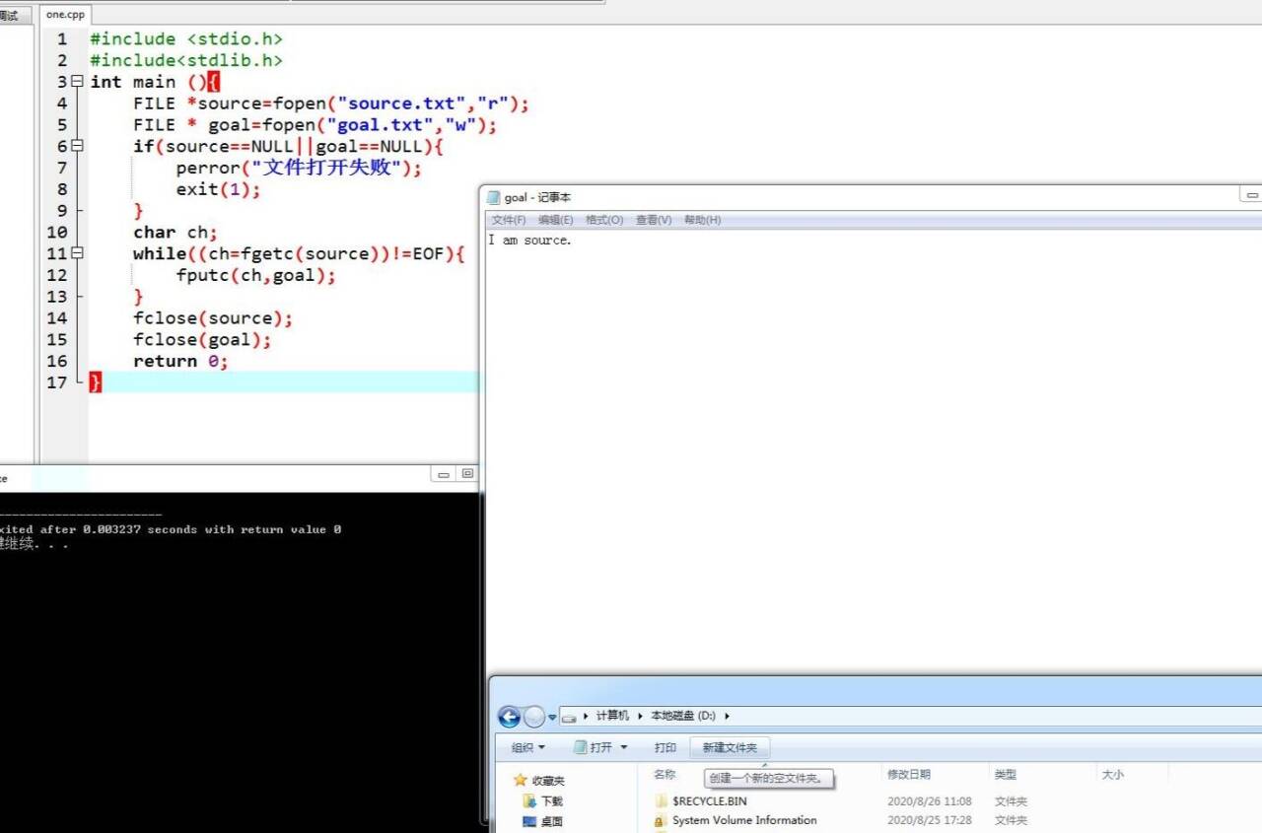The image size is (1262, 833).
Task: Click the 打开 button in Explorer toolbar
Action: 595,747
